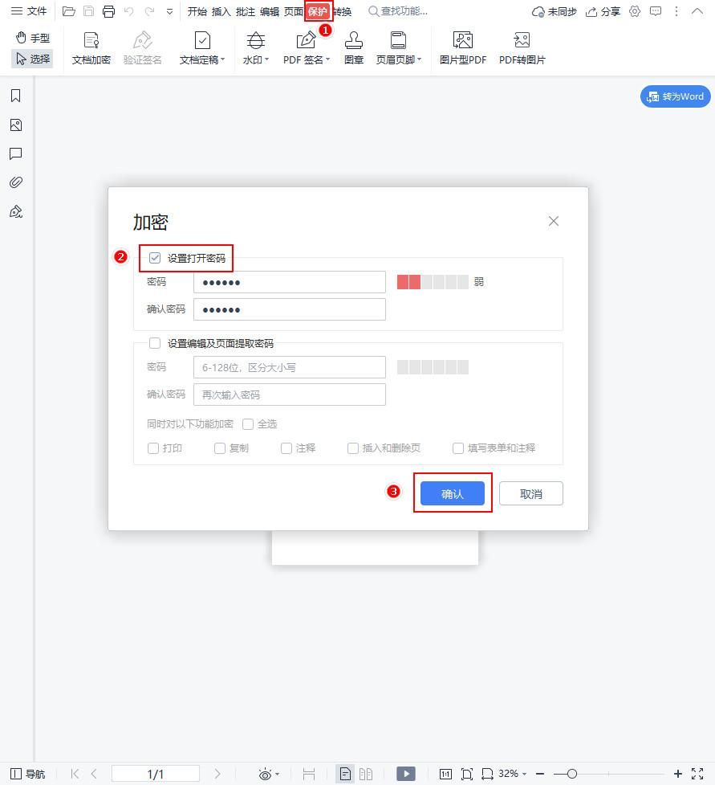Open the attachments paperclip panel
Image resolution: width=715 pixels, height=785 pixels.
pyautogui.click(x=15, y=182)
